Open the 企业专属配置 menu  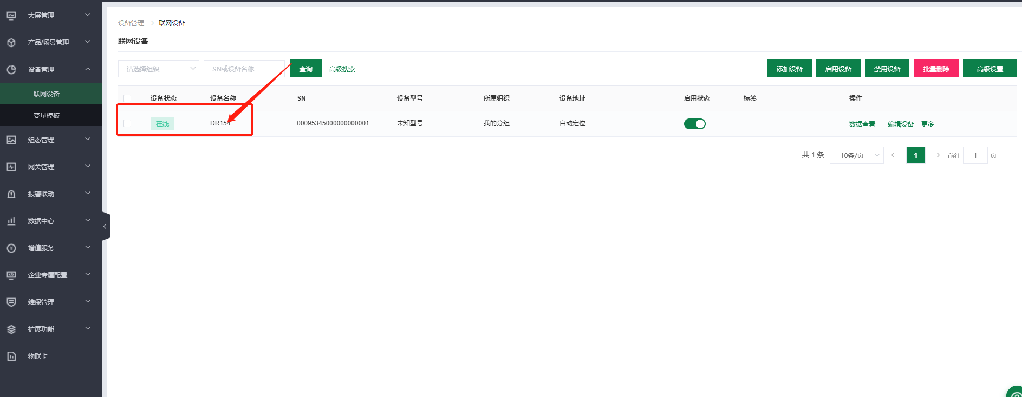(51, 275)
